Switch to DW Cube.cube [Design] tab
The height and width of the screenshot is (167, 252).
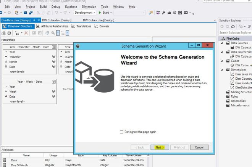tap(99, 19)
